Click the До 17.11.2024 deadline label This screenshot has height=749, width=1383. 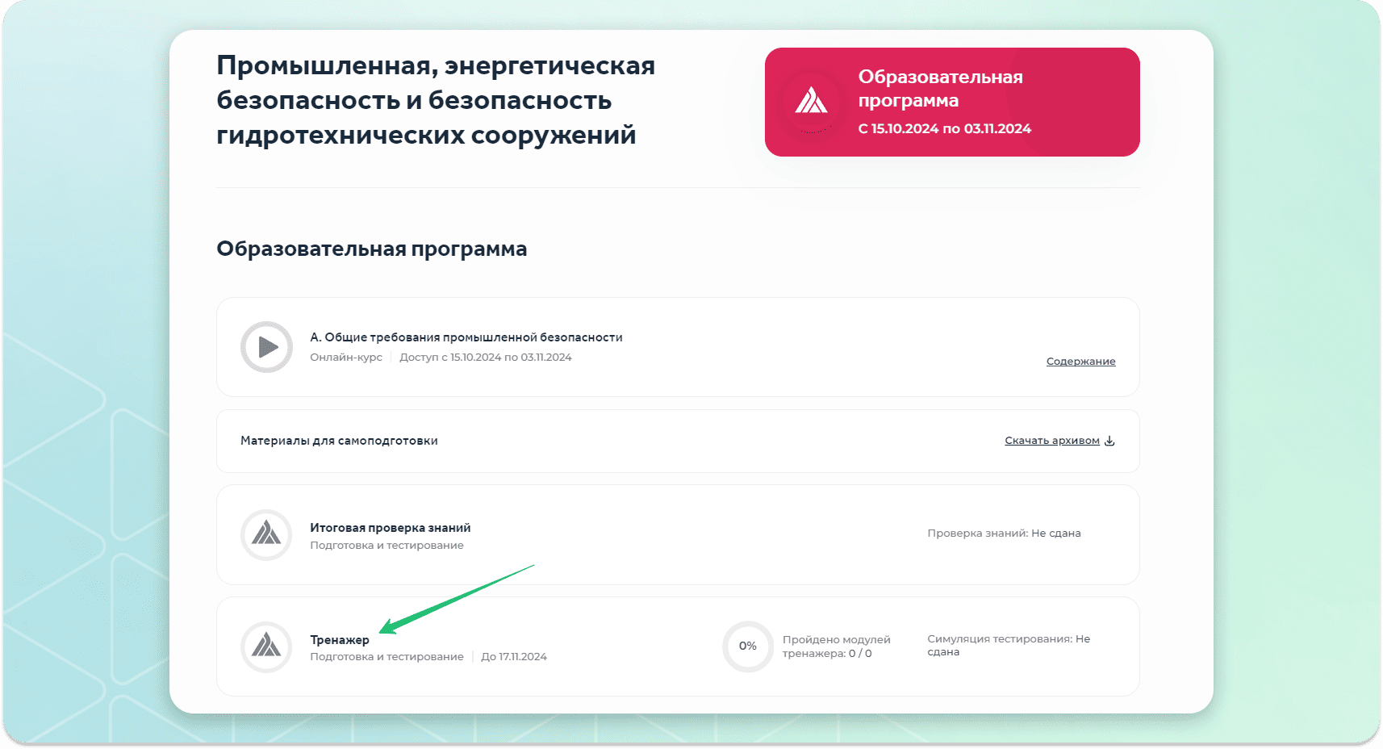514,657
